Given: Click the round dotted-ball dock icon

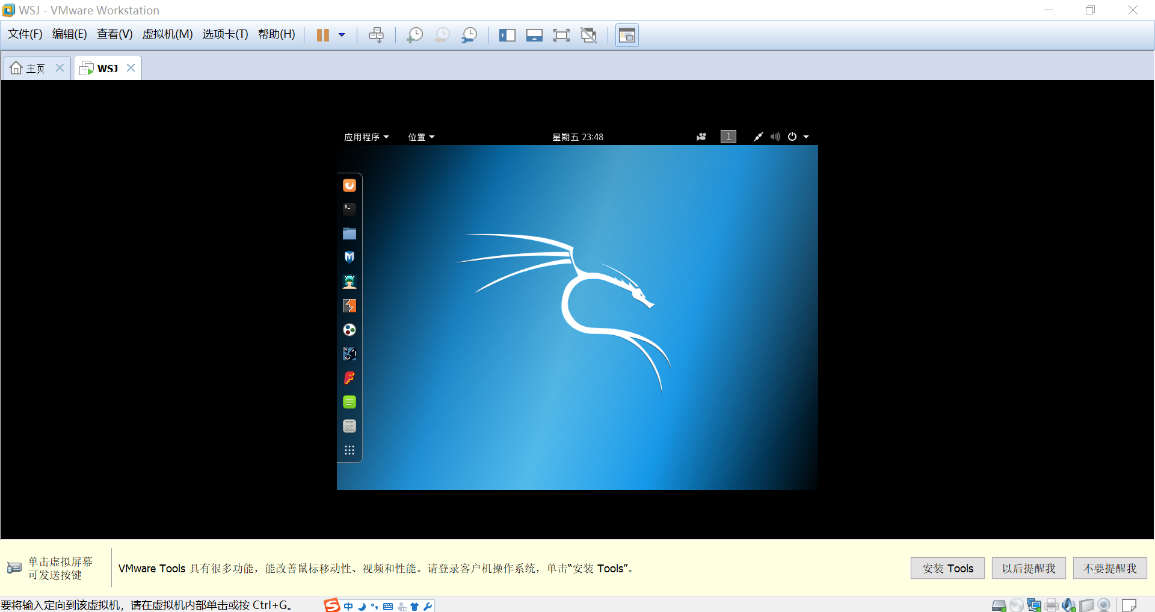Looking at the screenshot, I should [350, 330].
